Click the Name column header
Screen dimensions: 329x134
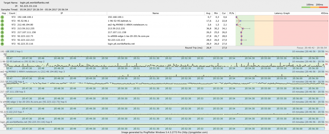[155, 13]
